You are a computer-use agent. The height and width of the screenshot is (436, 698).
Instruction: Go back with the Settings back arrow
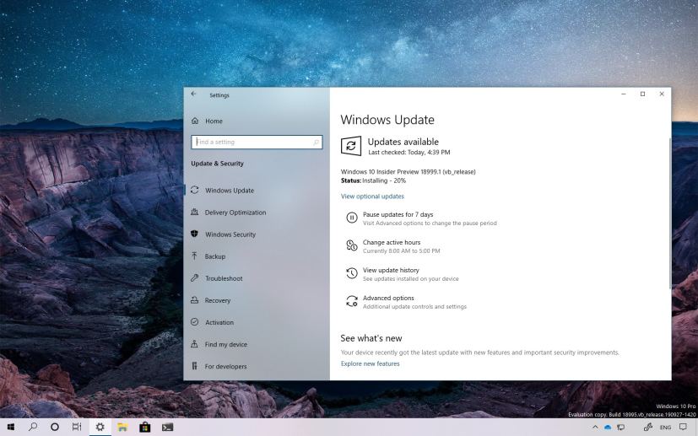pyautogui.click(x=193, y=94)
